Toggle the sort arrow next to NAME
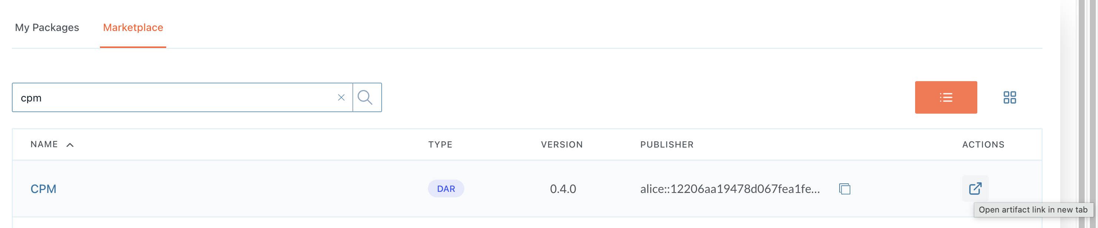 point(70,145)
